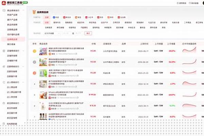This screenshot has height=136, width=204.
Task: Select the 全部 platform filter option
Action: tap(47, 17)
